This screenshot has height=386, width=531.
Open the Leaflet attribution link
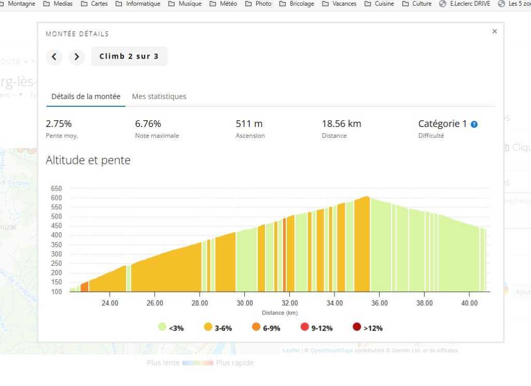click(291, 351)
